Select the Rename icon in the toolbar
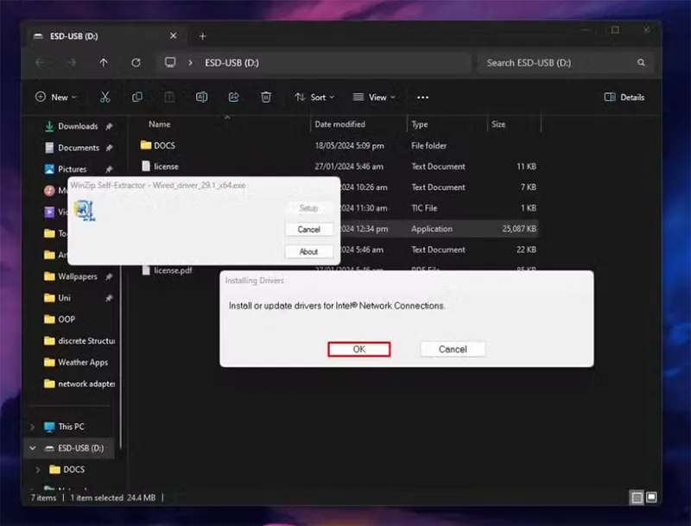The height and width of the screenshot is (526, 691). point(200,97)
